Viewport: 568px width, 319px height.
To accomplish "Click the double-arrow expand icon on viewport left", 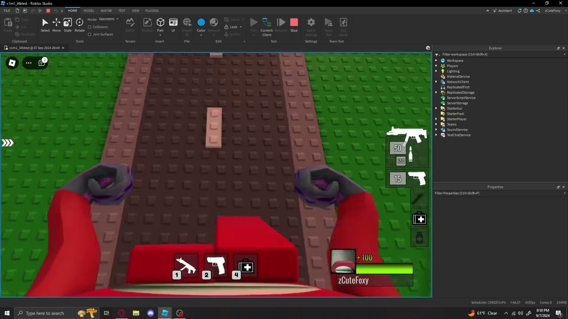I will (8, 143).
